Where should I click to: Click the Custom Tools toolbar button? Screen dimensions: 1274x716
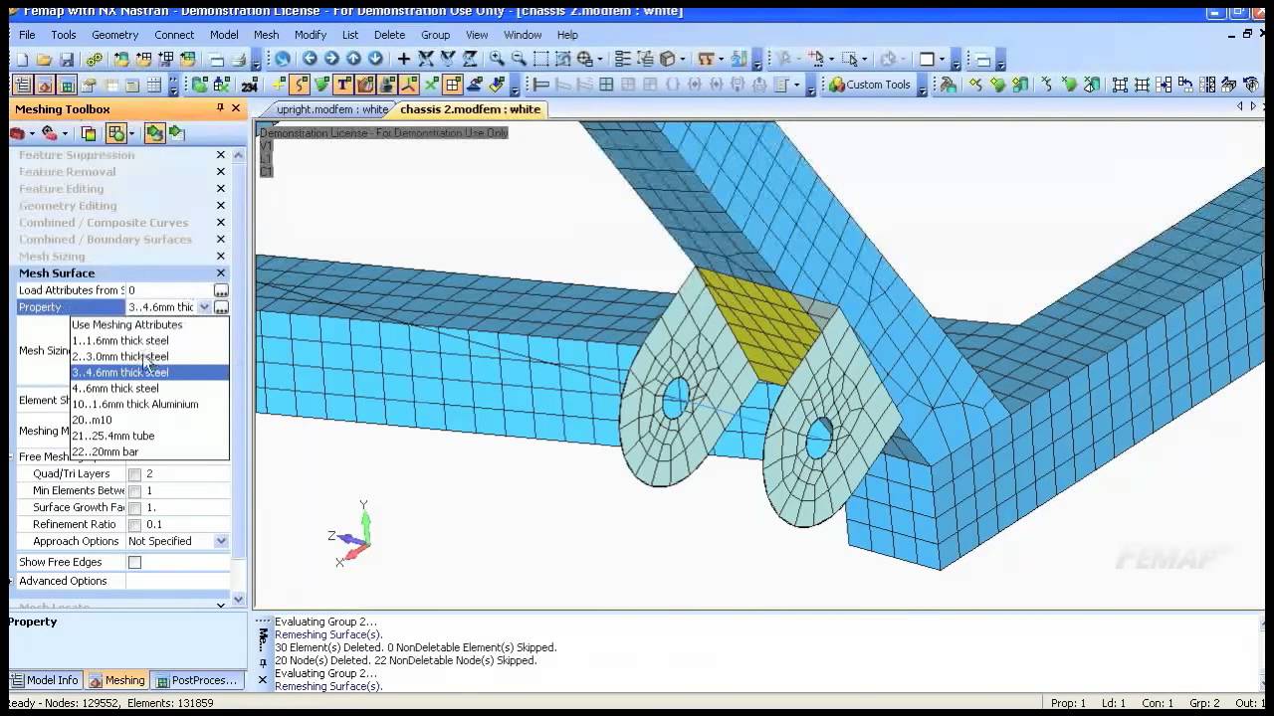click(870, 86)
